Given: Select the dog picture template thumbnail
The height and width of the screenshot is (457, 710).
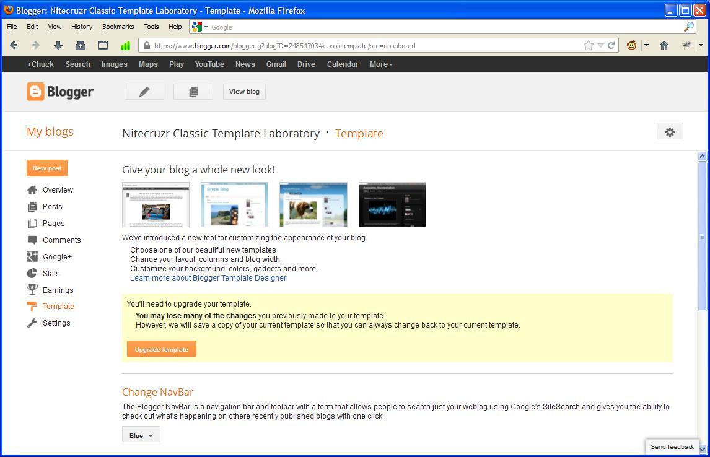Looking at the screenshot, I should point(313,204).
